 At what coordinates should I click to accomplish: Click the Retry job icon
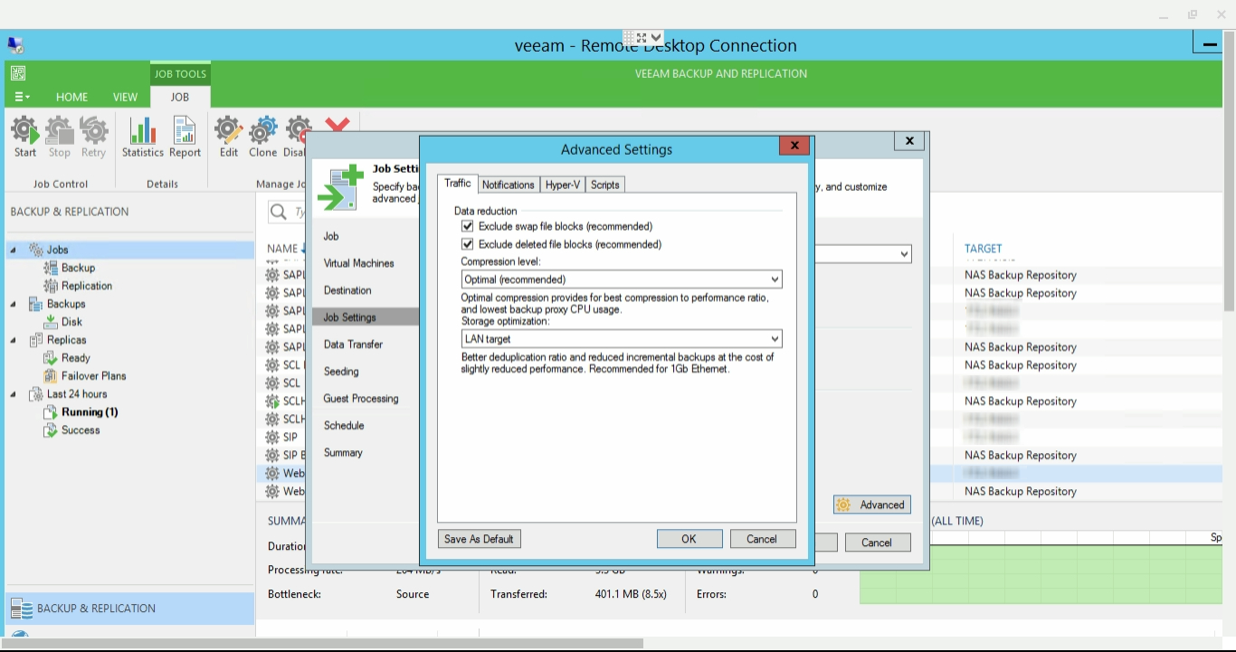[94, 130]
